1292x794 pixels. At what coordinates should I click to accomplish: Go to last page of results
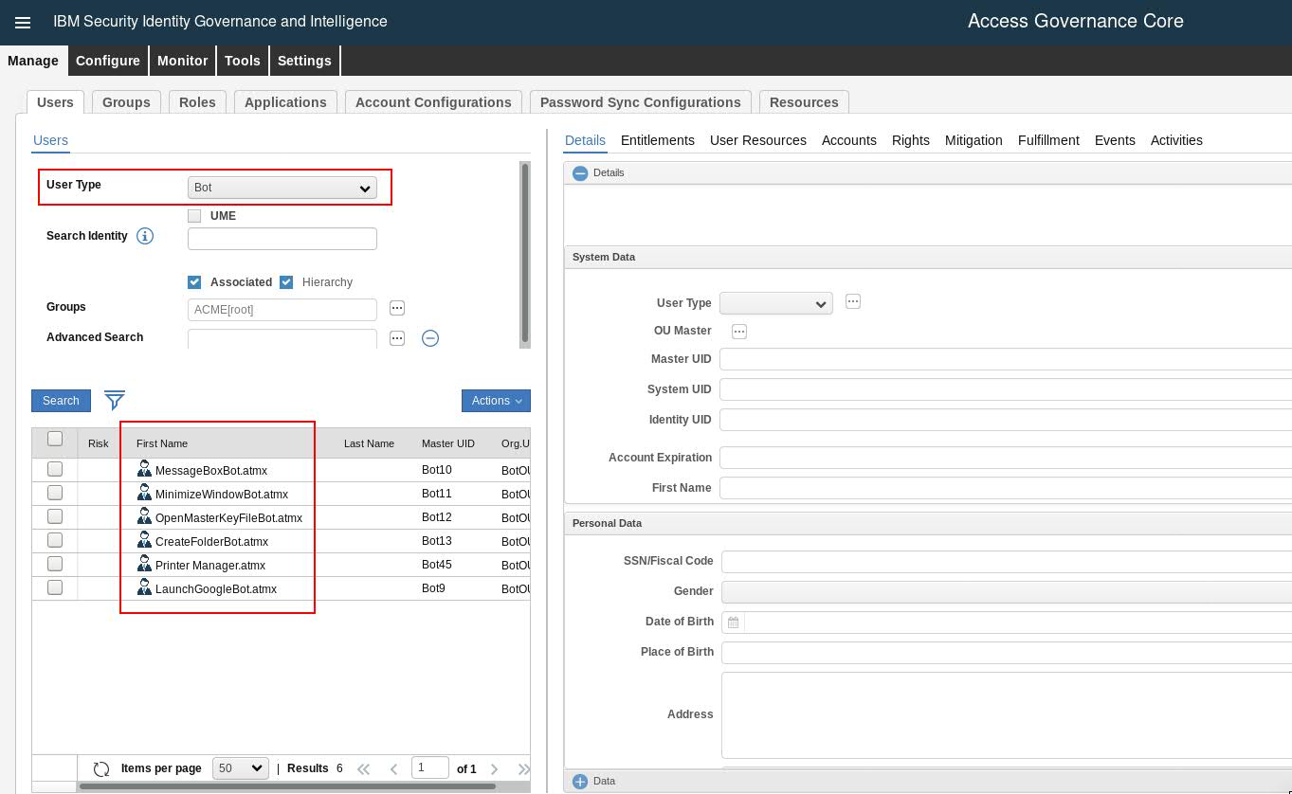(522, 768)
